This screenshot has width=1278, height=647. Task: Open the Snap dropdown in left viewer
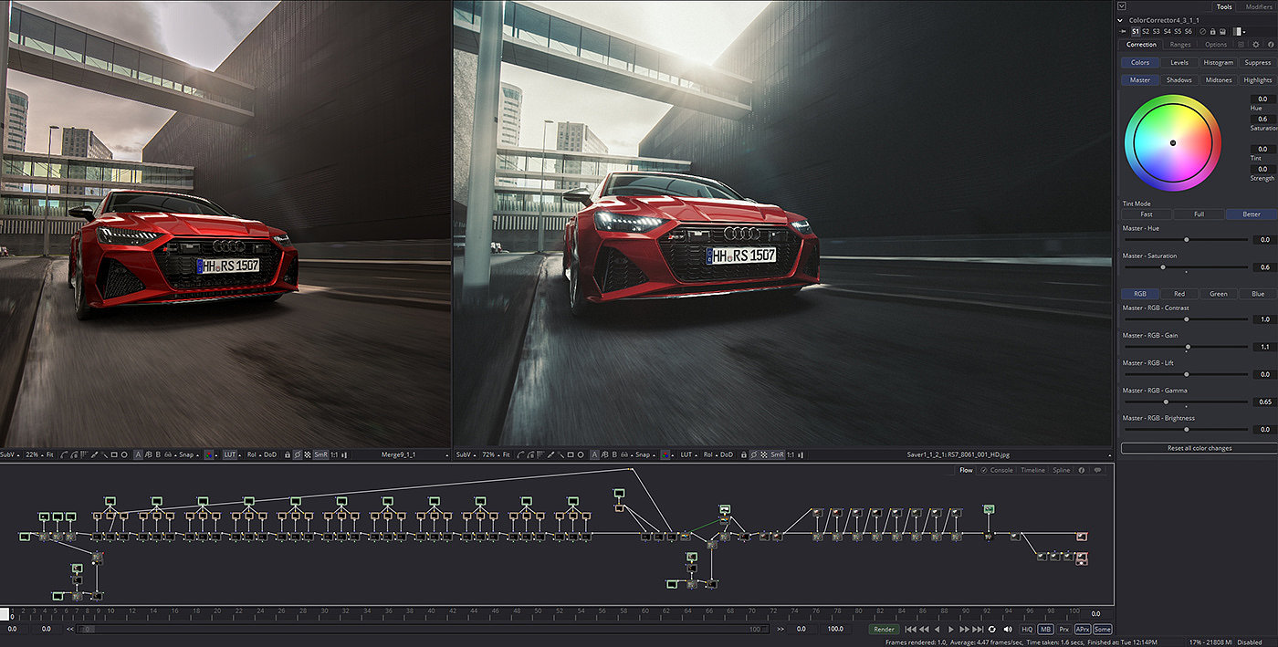188,454
